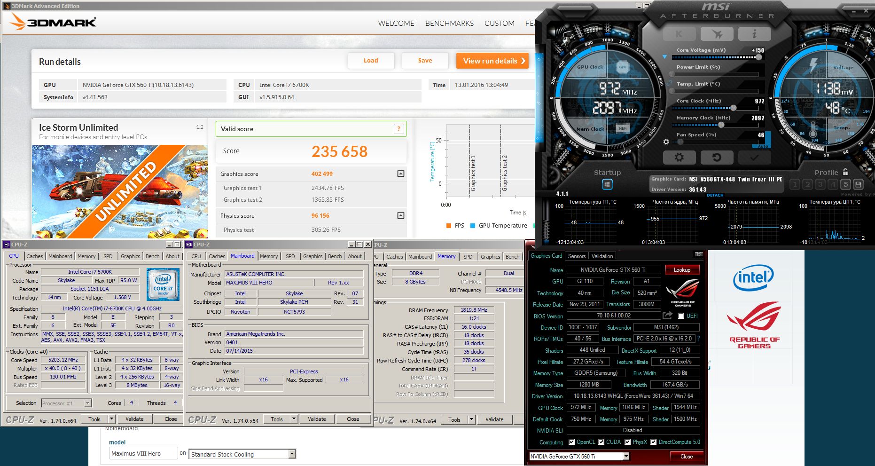Click the blue triangle beside Core Voltage
875x466 pixels.
pyautogui.click(x=664, y=57)
